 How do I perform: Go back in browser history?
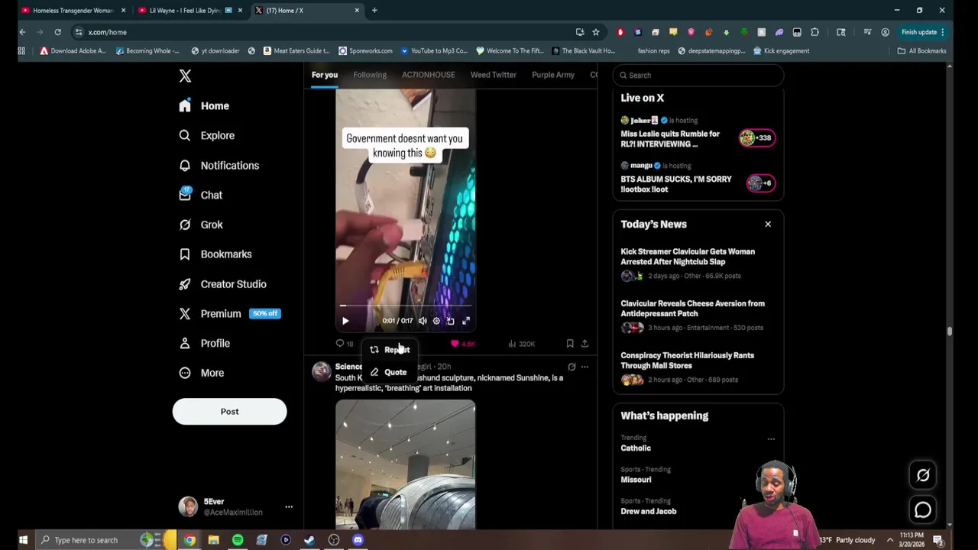pos(22,32)
